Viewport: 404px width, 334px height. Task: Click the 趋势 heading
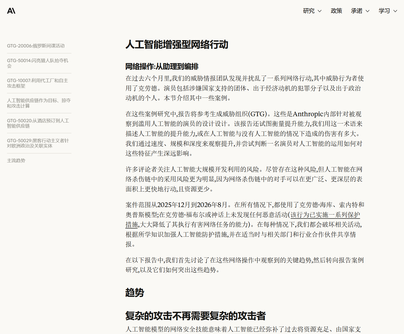click(135, 293)
